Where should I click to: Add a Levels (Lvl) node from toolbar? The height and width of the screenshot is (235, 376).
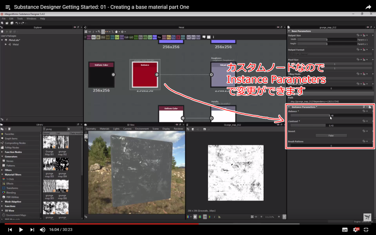point(150,37)
